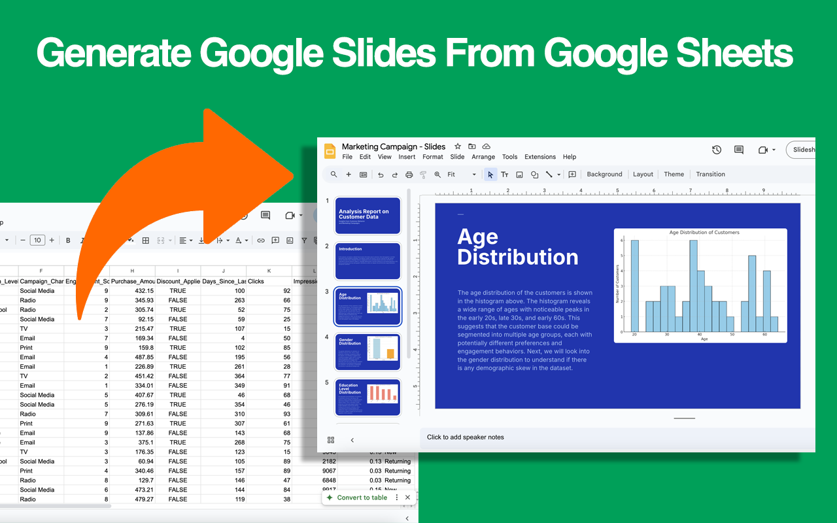Star the Marketing Campaign presentation
This screenshot has height=523, width=837.
click(x=458, y=146)
